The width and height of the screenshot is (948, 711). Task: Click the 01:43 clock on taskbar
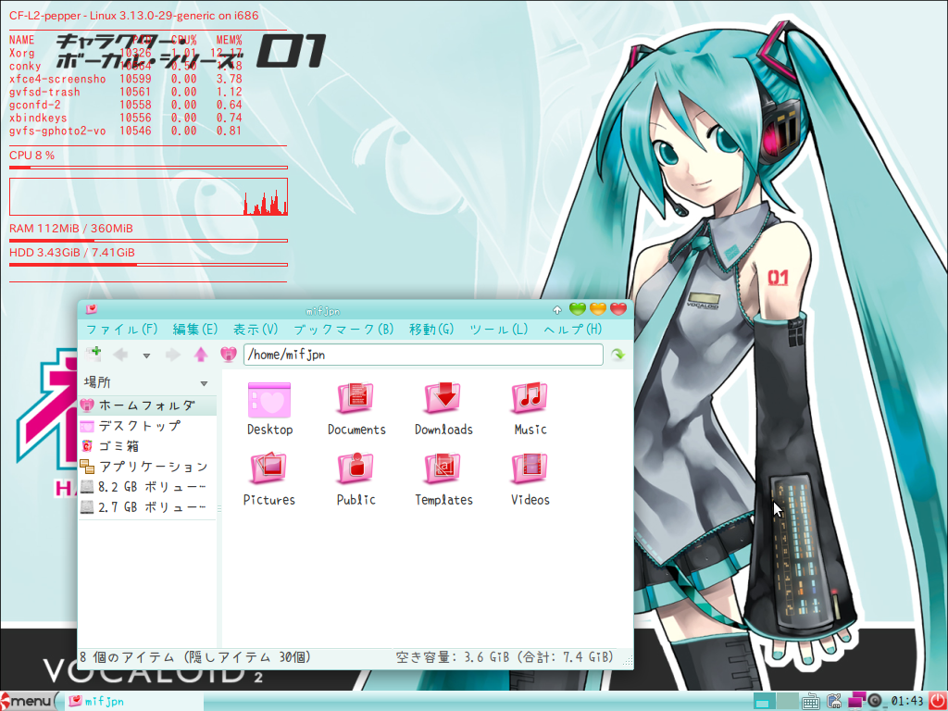907,702
